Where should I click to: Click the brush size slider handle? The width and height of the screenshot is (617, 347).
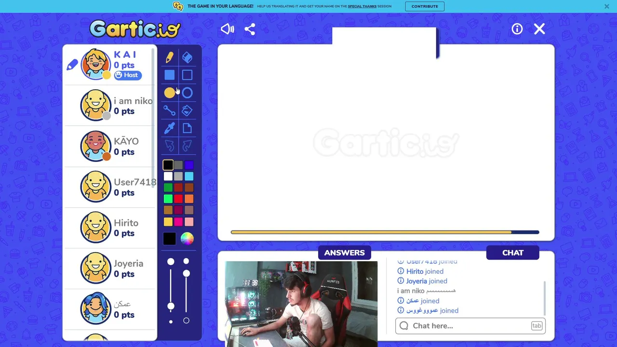(171, 307)
